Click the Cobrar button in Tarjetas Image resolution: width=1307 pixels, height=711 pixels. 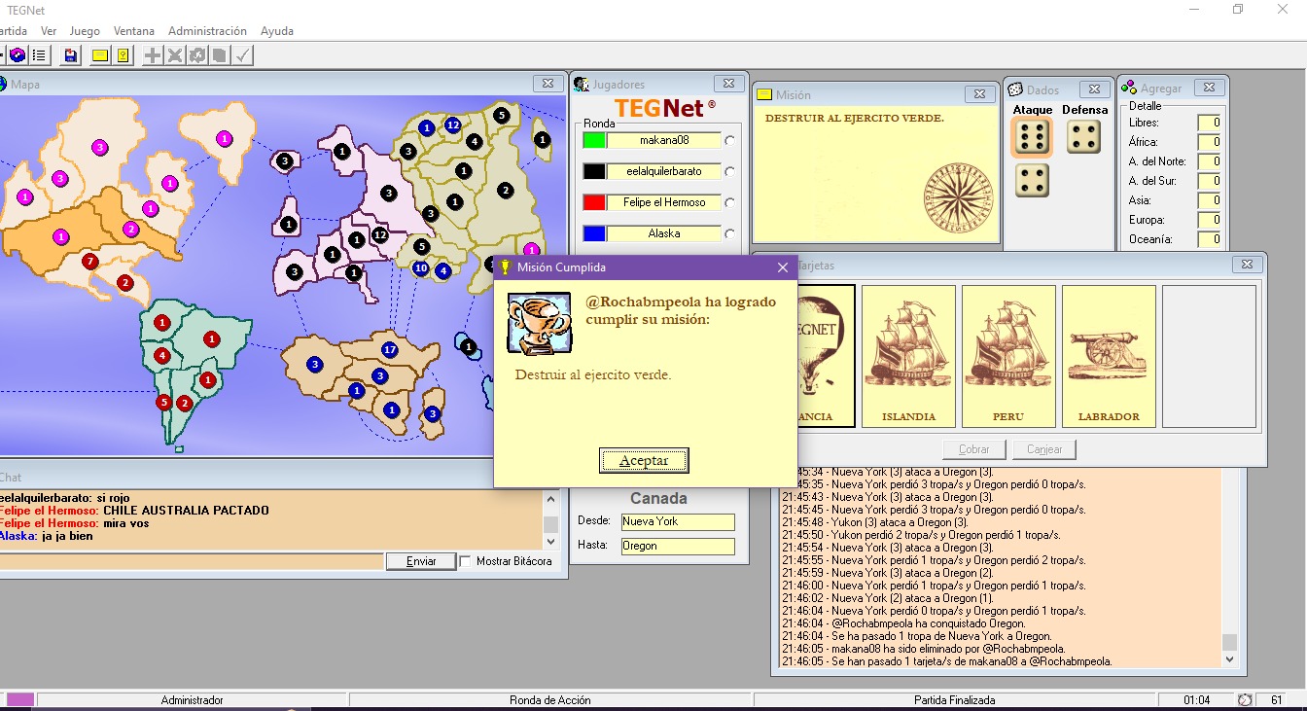click(x=974, y=449)
